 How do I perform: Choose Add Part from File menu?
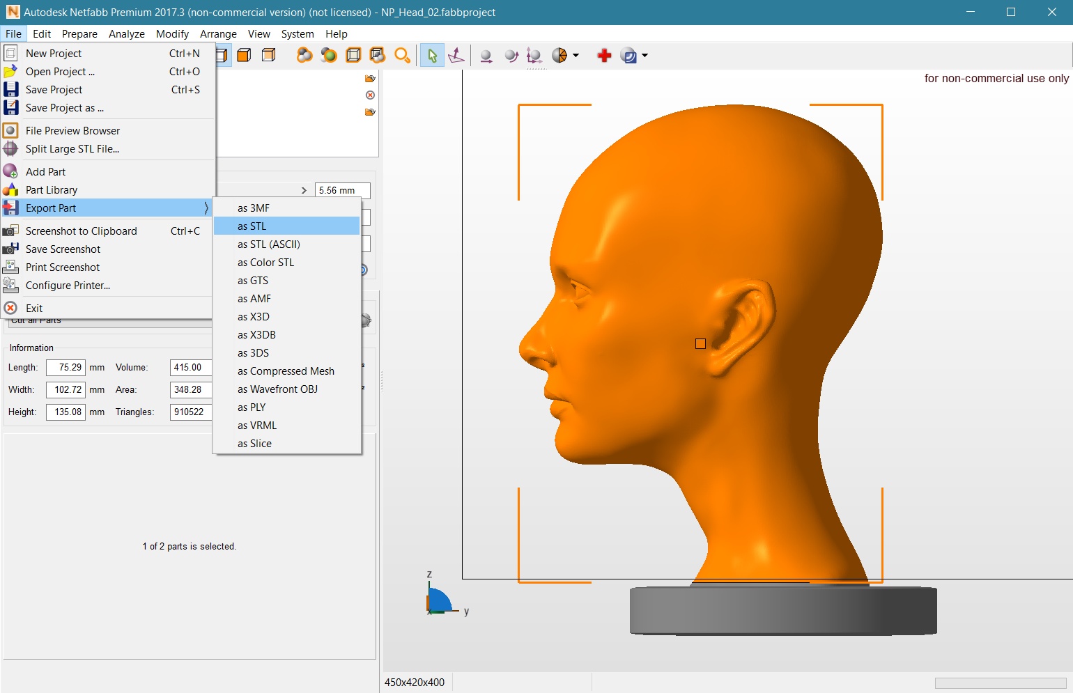point(107,172)
